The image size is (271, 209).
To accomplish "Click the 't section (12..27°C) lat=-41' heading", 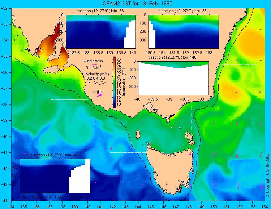I will 54,155.
